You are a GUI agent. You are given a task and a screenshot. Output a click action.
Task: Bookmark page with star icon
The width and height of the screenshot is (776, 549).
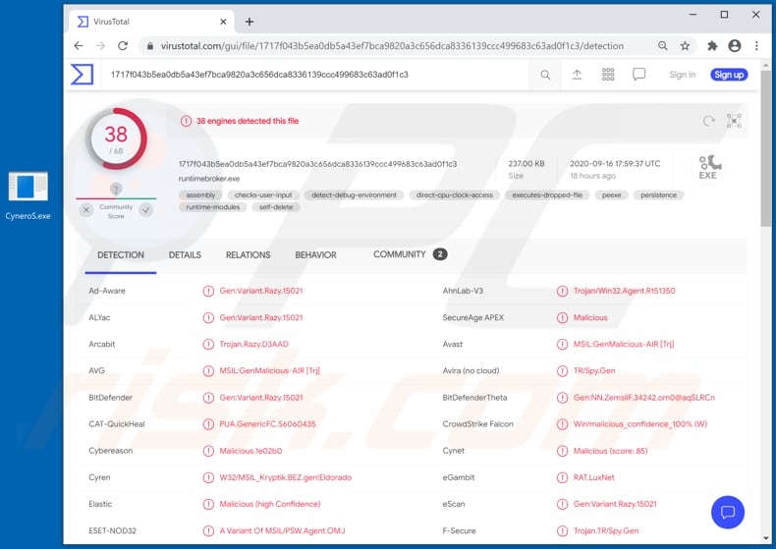point(685,46)
